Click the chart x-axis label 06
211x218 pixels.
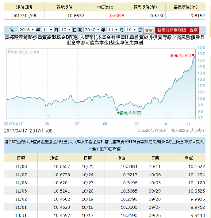[x=47, y=124]
